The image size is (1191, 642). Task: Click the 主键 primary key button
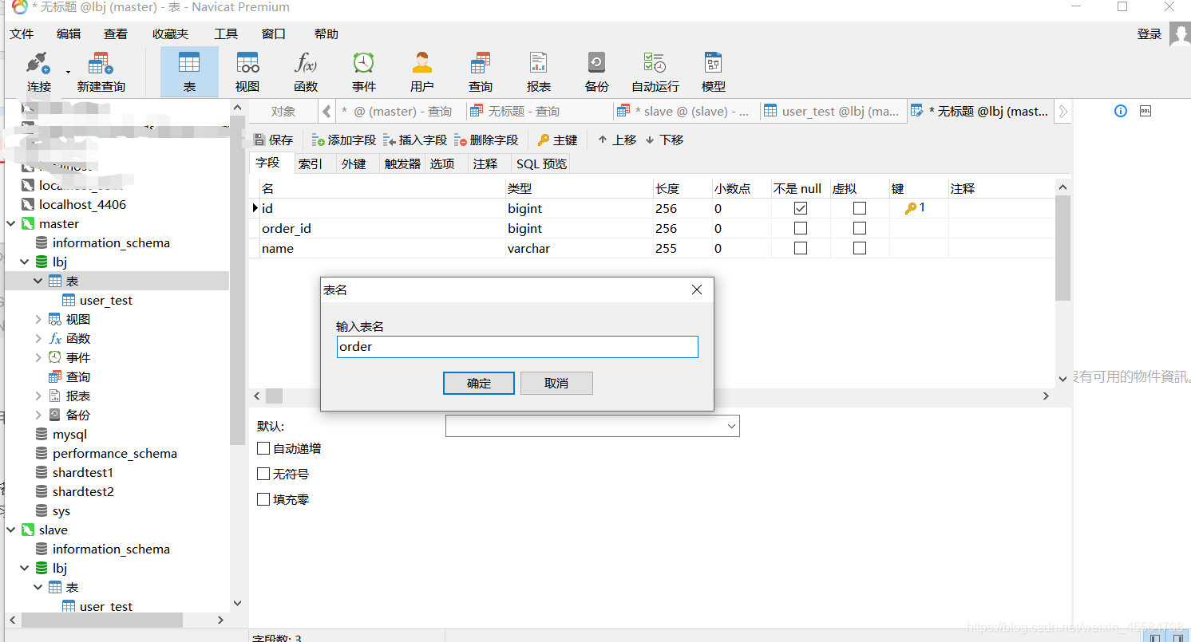pyautogui.click(x=557, y=140)
